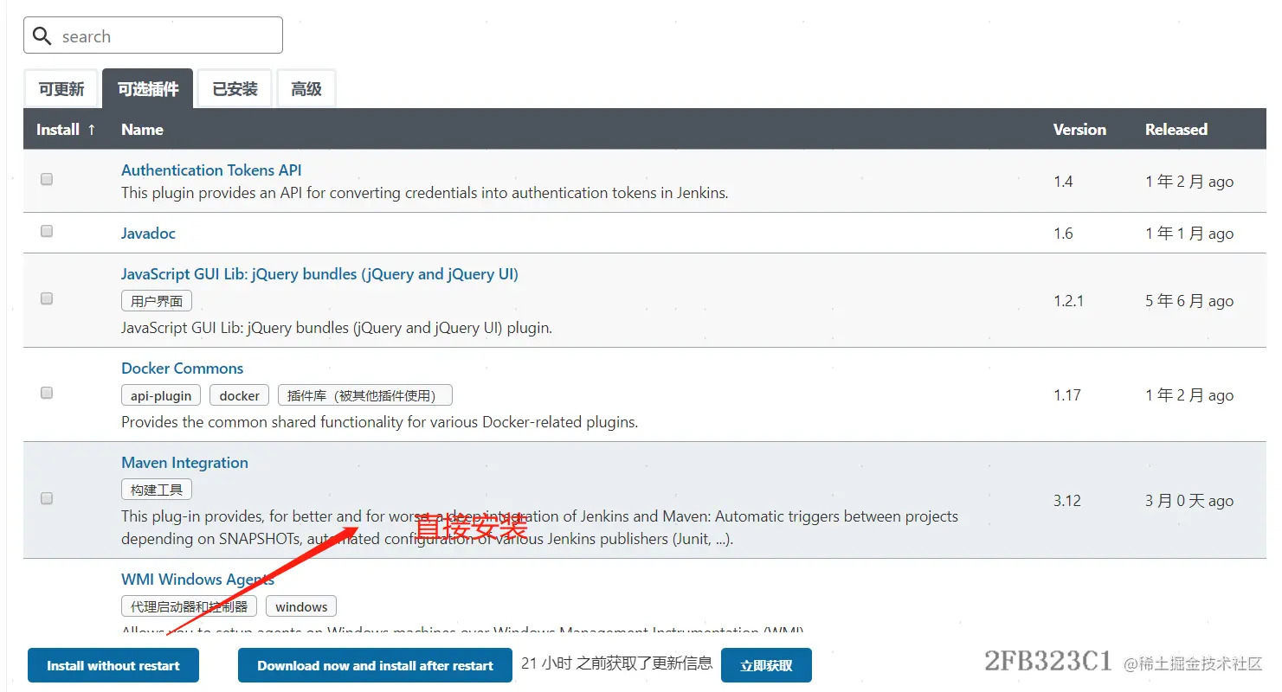Focus the plugin search field
The height and width of the screenshot is (692, 1282).
point(153,35)
